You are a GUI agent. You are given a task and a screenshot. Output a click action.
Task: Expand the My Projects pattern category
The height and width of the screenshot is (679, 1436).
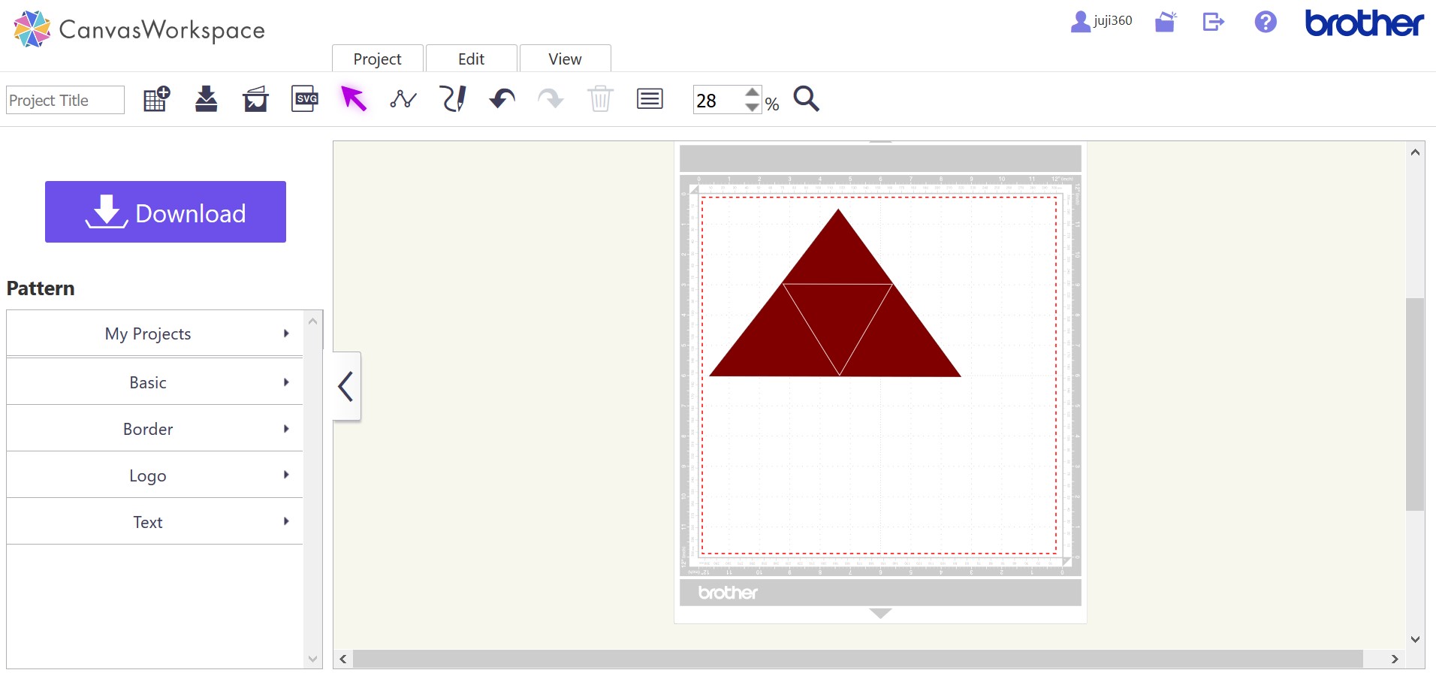click(155, 333)
